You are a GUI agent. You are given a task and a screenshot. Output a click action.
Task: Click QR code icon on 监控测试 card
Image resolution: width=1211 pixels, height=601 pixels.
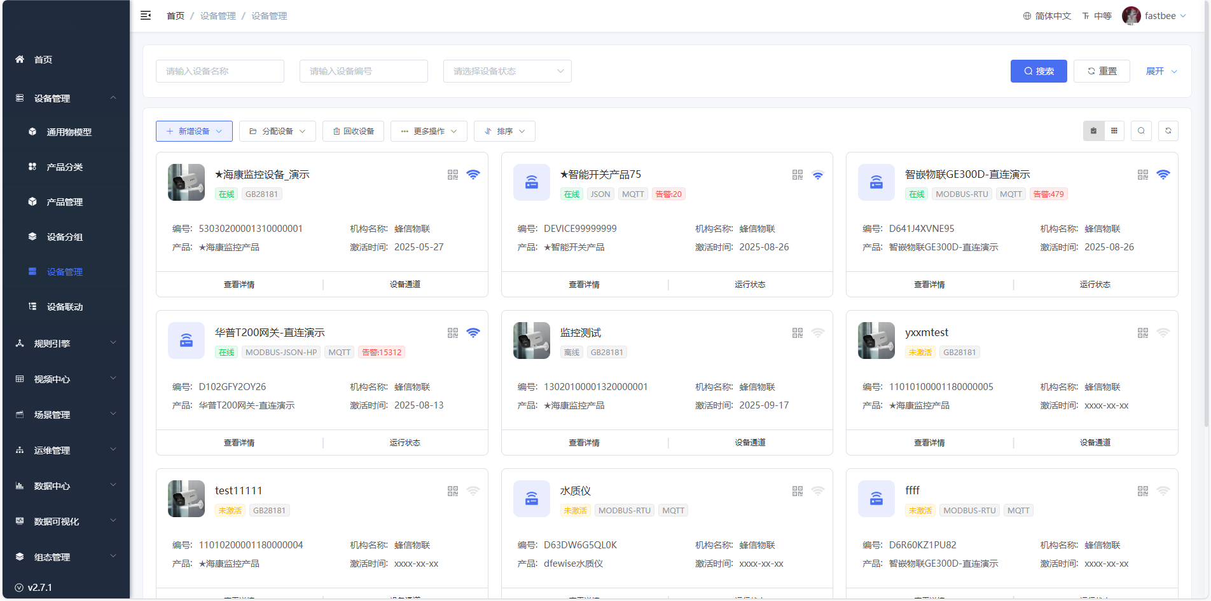tap(797, 333)
